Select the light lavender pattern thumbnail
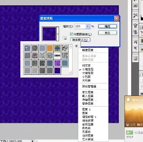The height and width of the screenshot is (142, 143). pos(42,48)
